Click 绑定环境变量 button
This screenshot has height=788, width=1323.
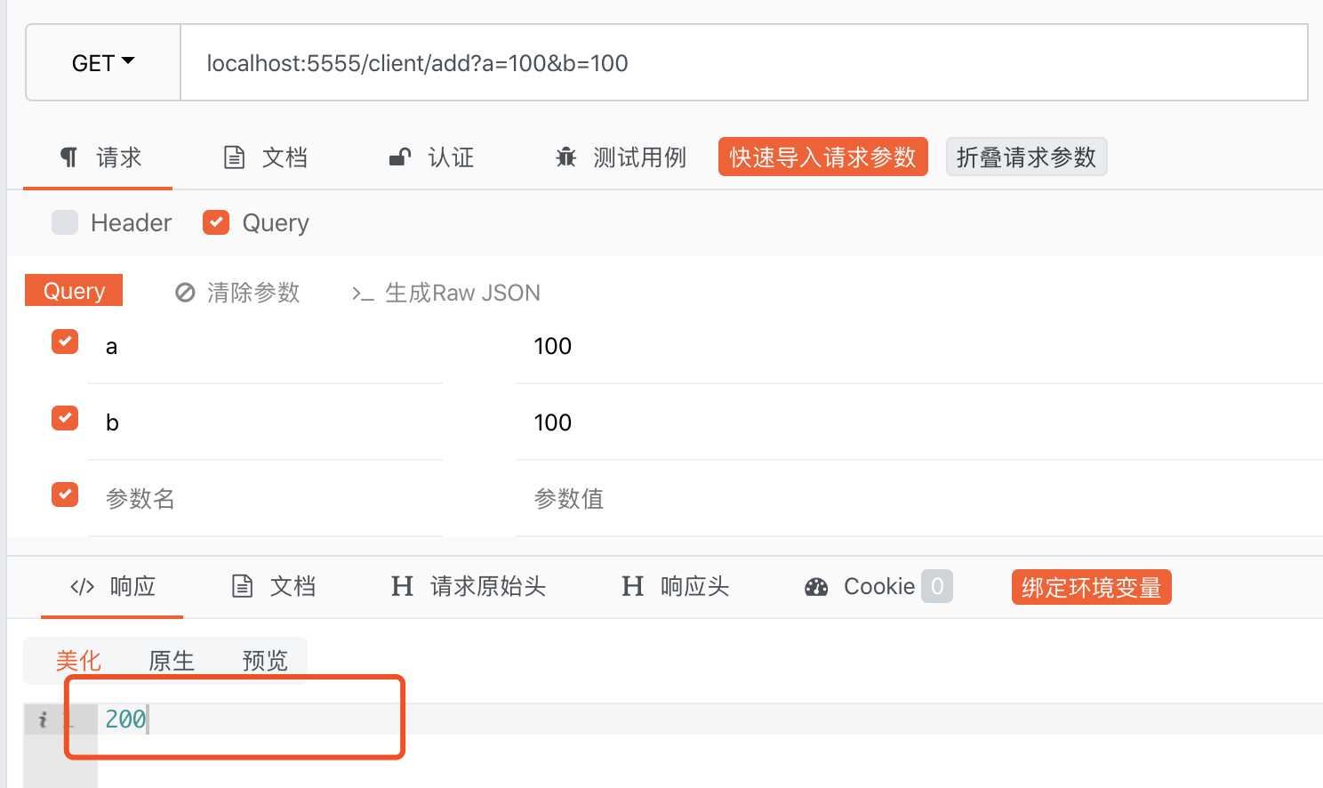click(x=1092, y=588)
